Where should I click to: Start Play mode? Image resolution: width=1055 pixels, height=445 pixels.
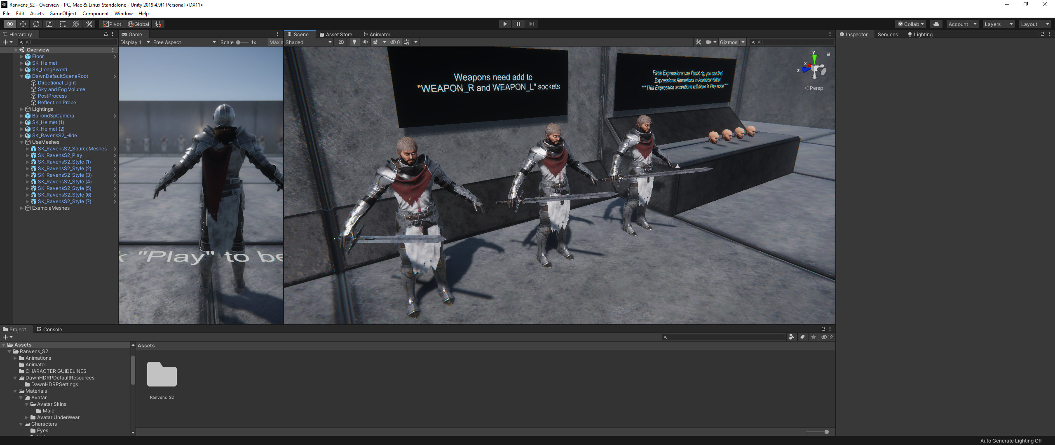click(505, 24)
